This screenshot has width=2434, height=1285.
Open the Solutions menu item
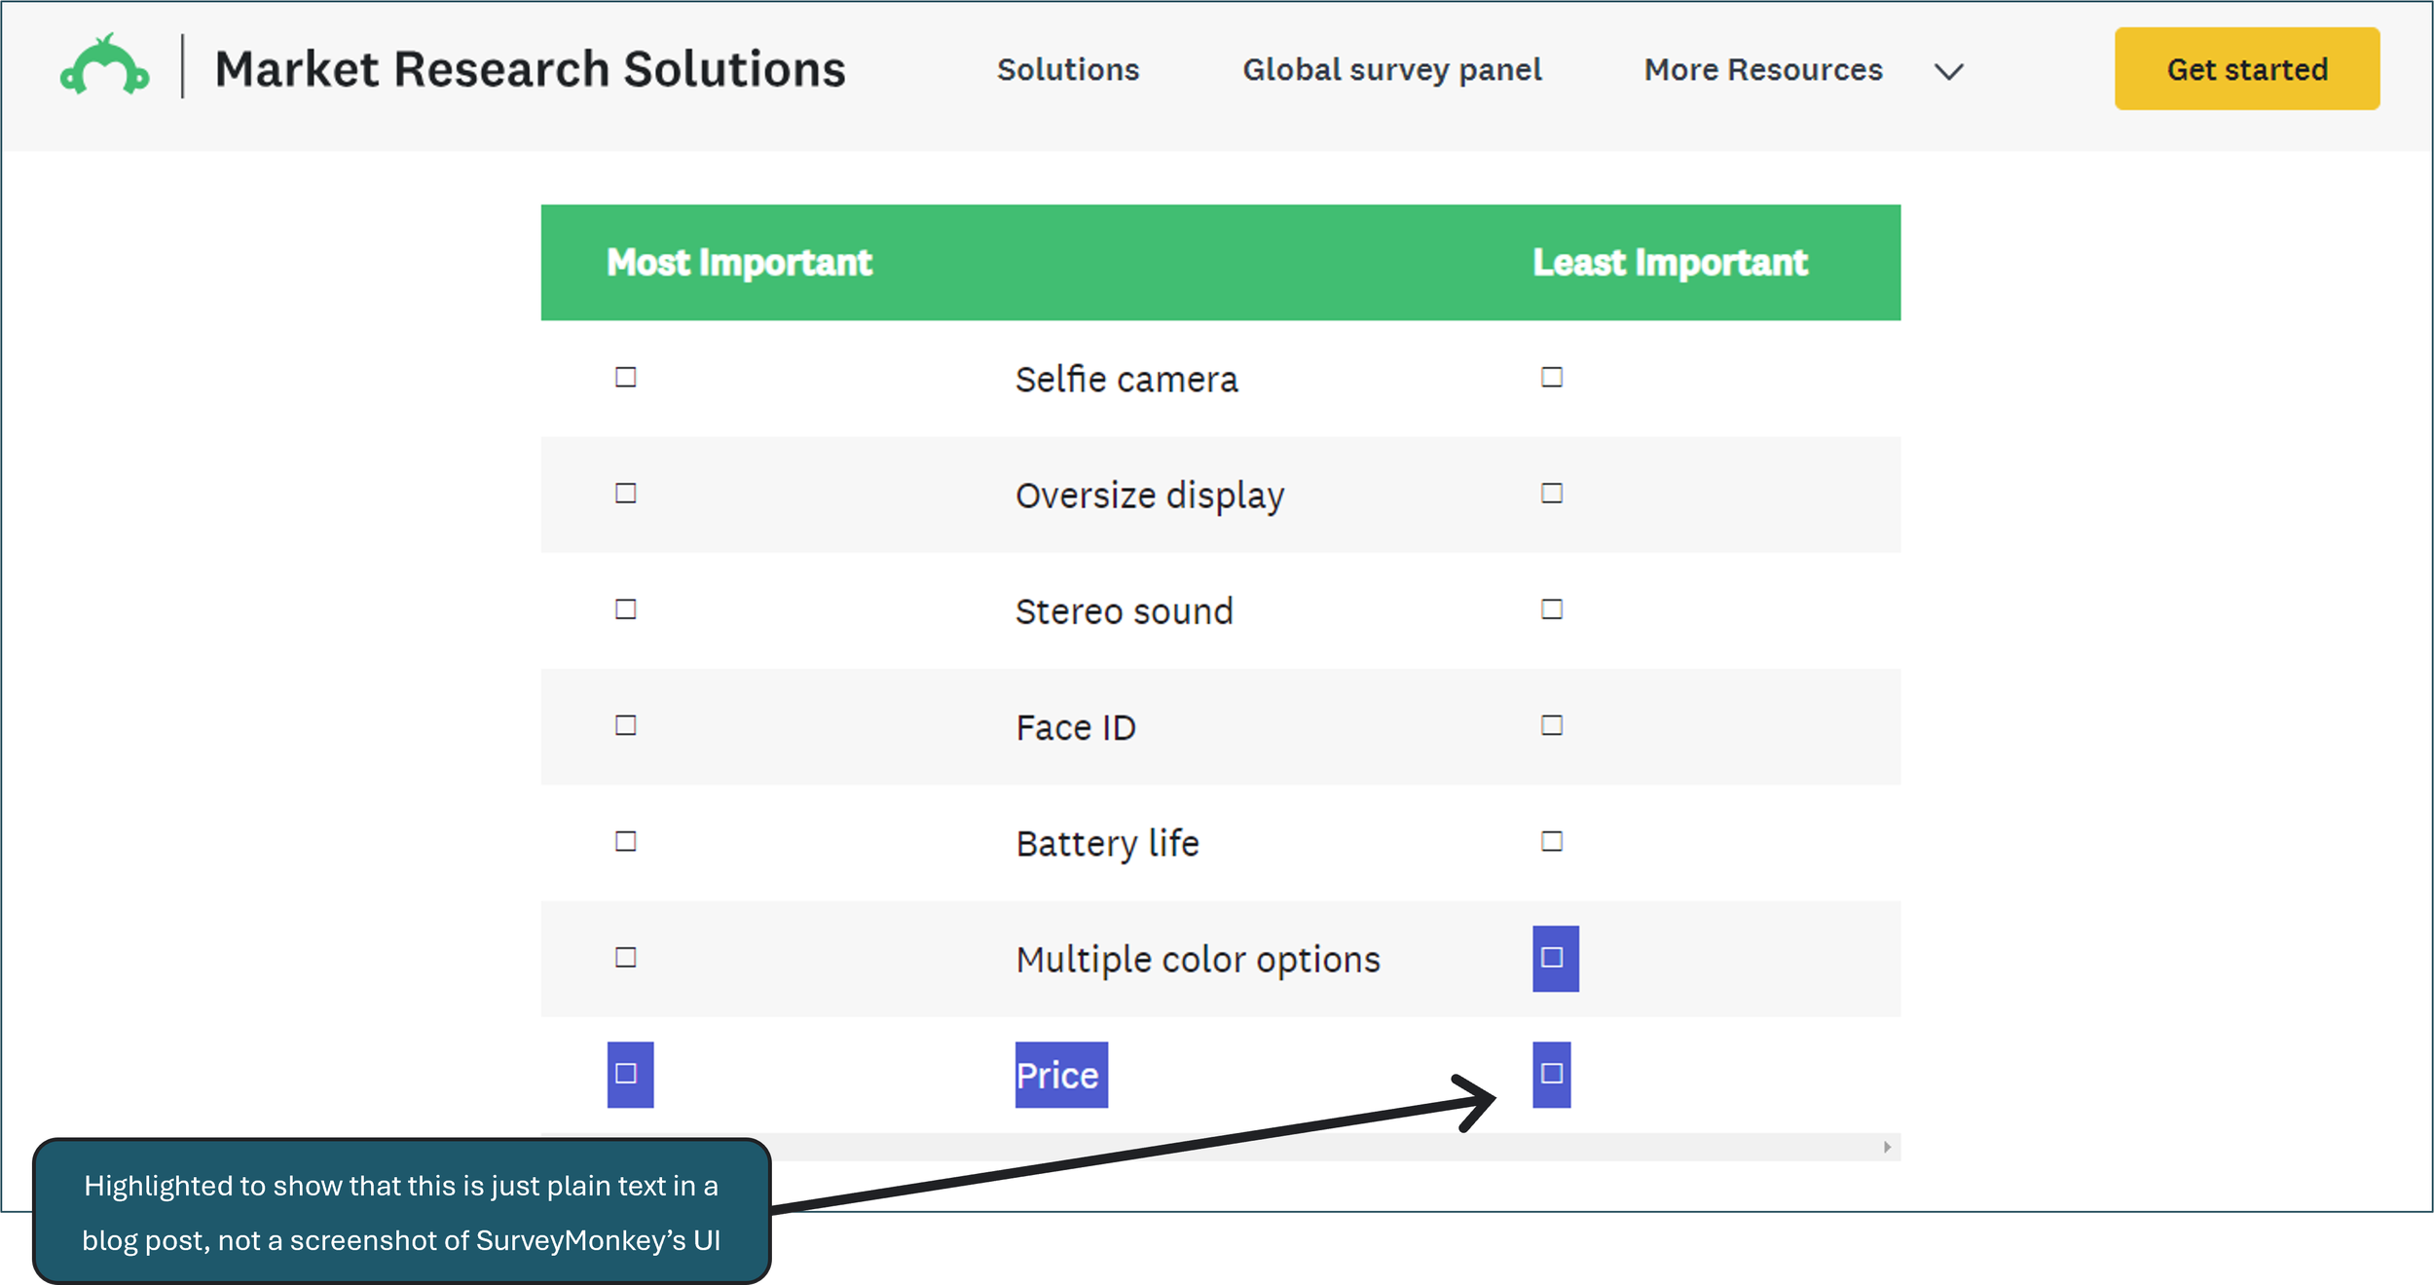pyautogui.click(x=1068, y=69)
